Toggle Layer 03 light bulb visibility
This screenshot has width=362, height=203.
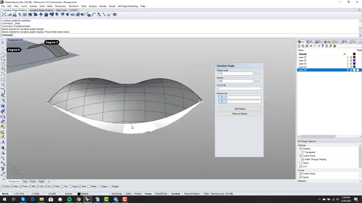coord(347,64)
